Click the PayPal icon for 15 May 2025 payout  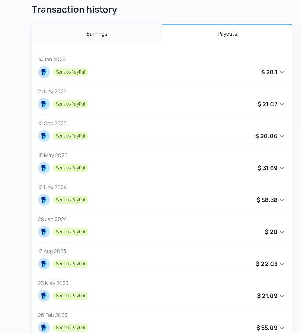pos(44,168)
